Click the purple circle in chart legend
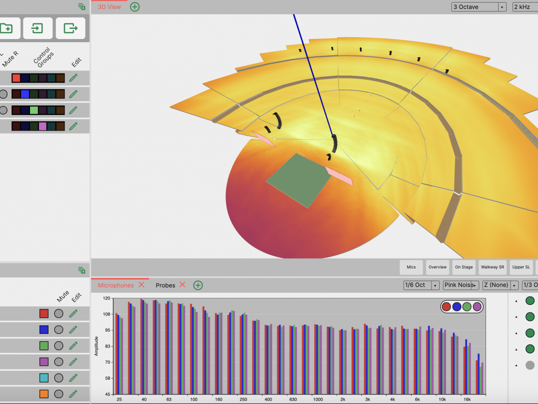 click(477, 307)
